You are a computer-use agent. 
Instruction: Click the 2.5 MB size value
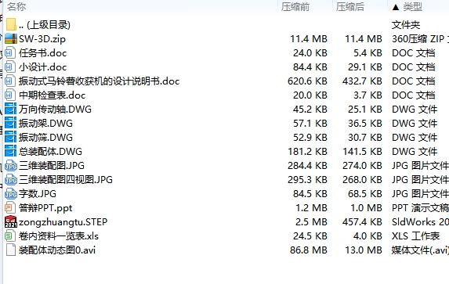click(311, 222)
